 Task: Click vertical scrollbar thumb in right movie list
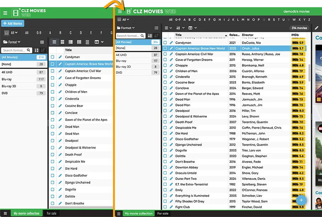(310, 73)
